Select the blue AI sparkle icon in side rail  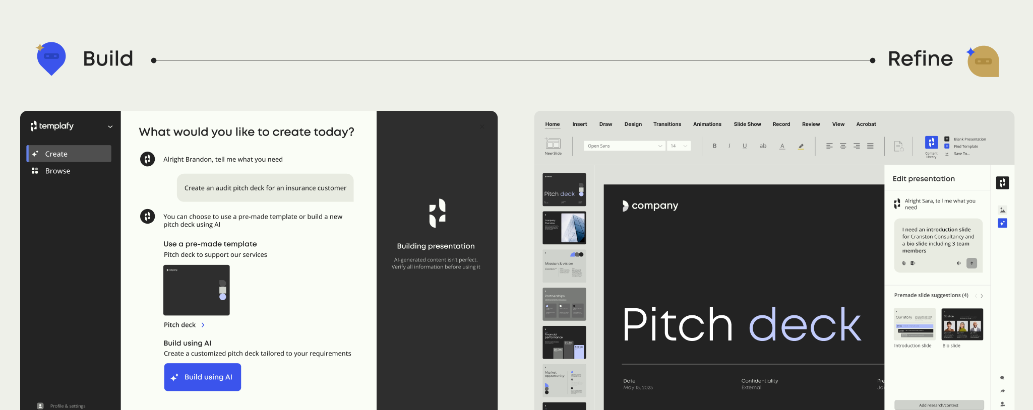(x=1002, y=223)
